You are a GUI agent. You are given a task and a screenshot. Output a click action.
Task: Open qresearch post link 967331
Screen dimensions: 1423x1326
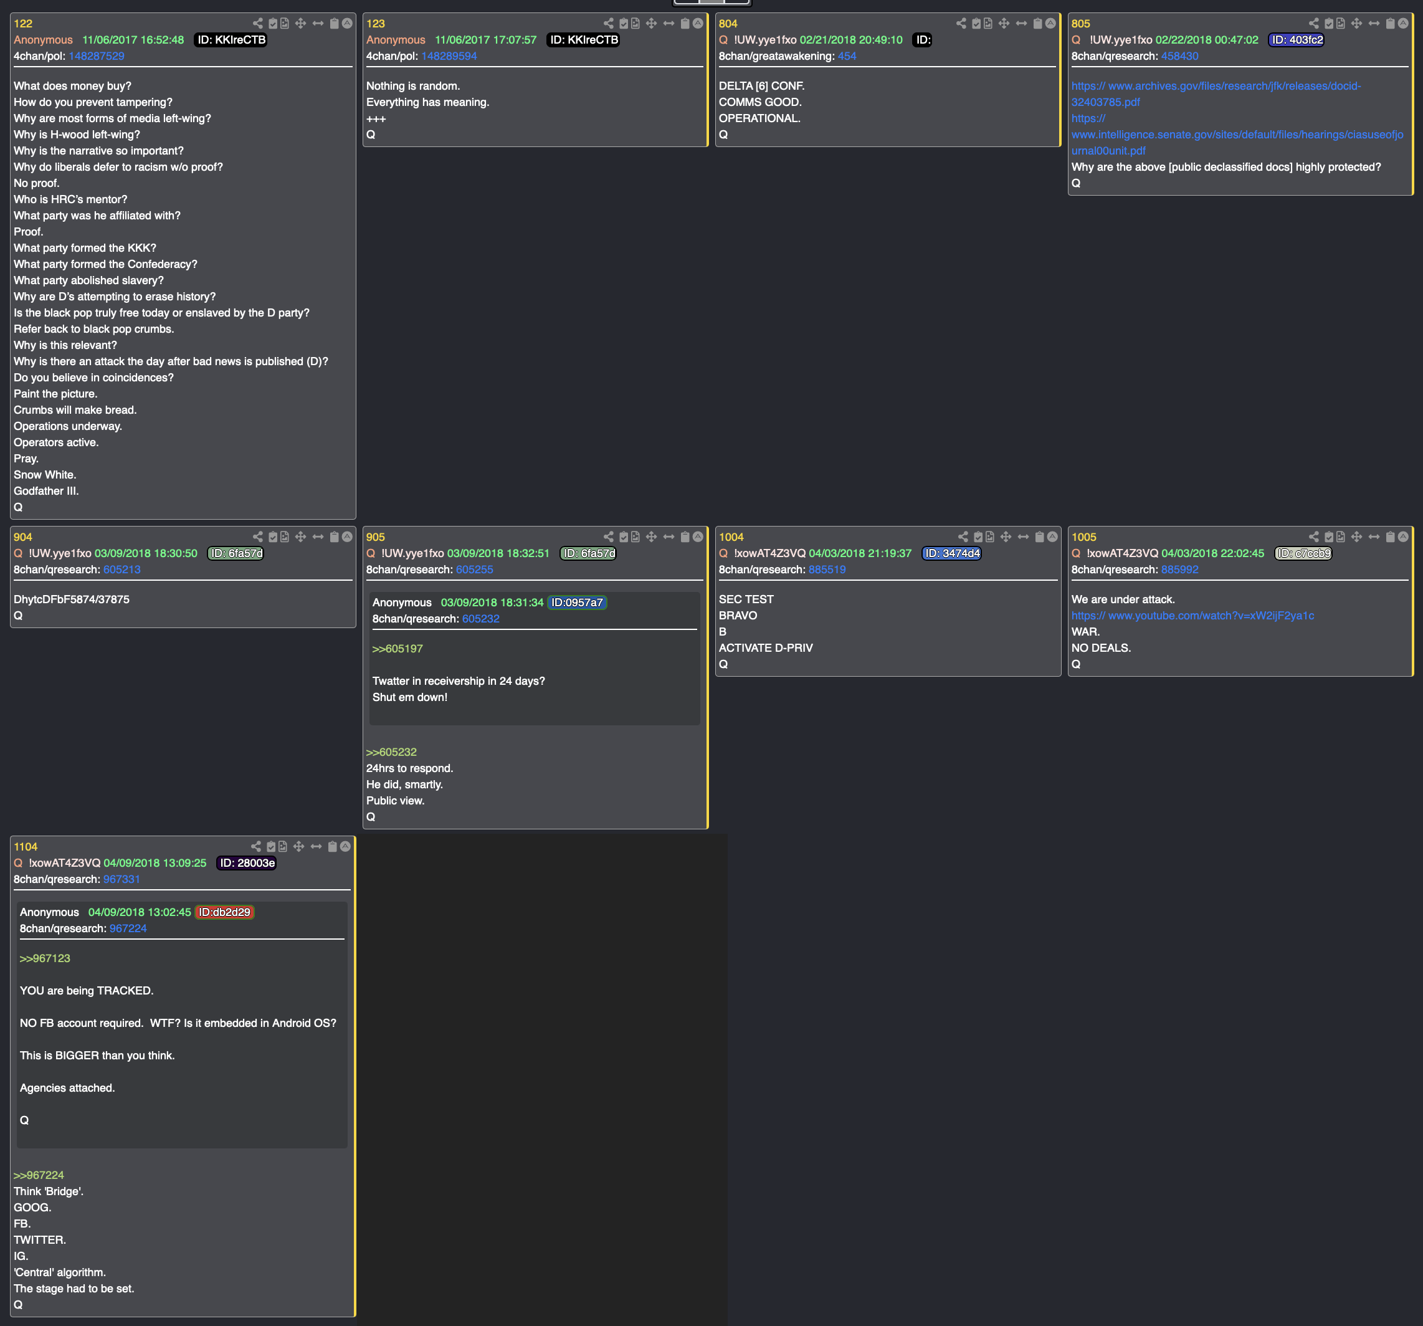[x=121, y=879]
